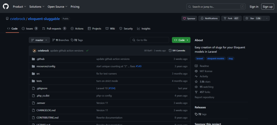The width and height of the screenshot is (277, 125).
Task: Open the Issues tab
Action: pos(29,29)
